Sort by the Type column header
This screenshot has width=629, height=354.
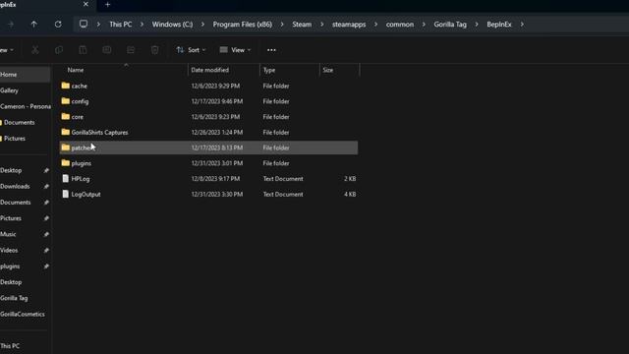(x=269, y=70)
